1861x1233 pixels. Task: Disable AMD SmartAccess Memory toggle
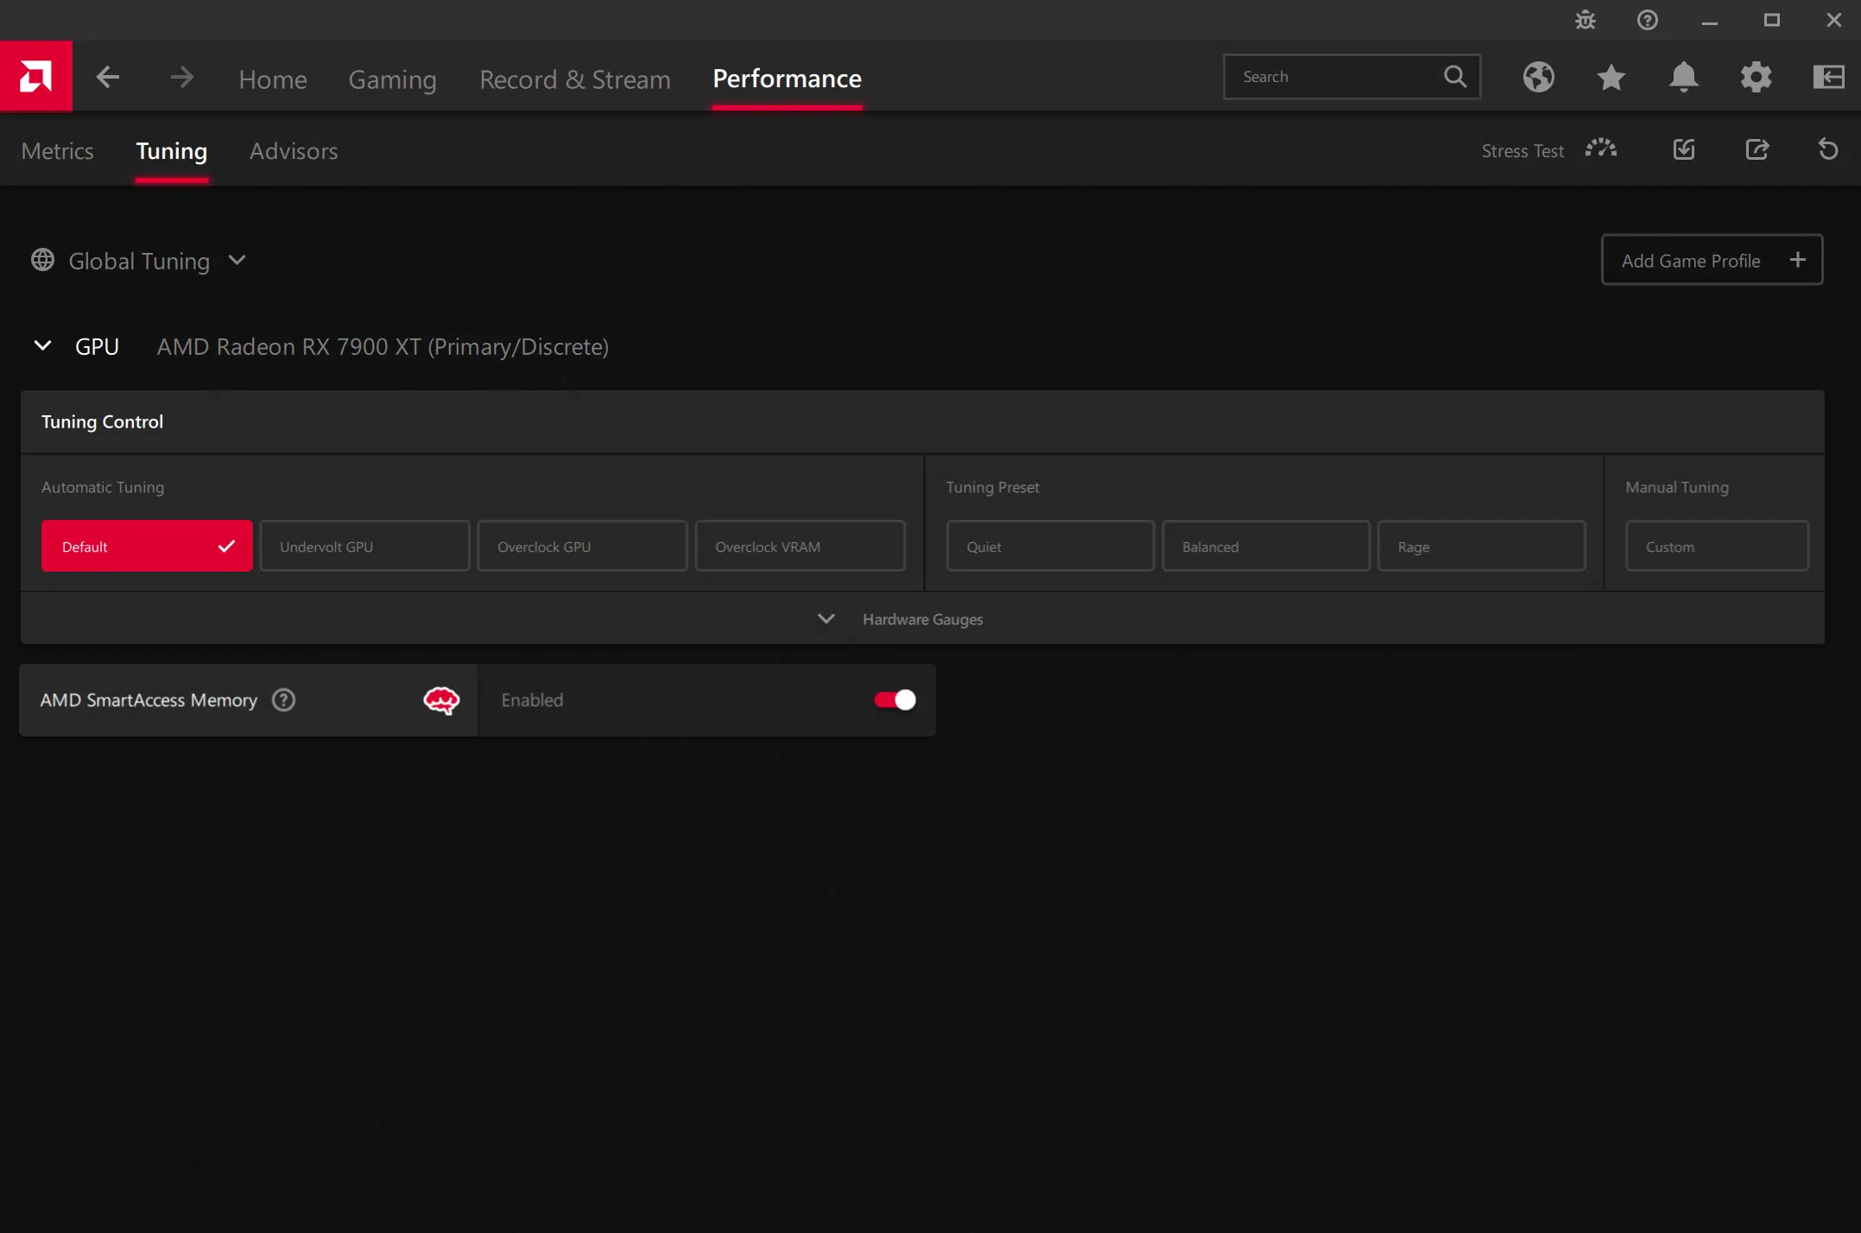(x=895, y=700)
